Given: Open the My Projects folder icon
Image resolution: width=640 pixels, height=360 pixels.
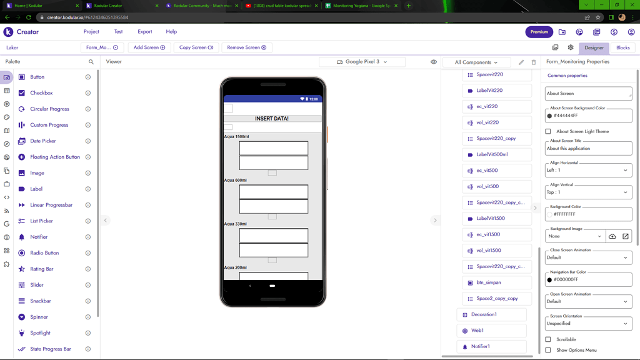Looking at the screenshot, I should coord(562,32).
